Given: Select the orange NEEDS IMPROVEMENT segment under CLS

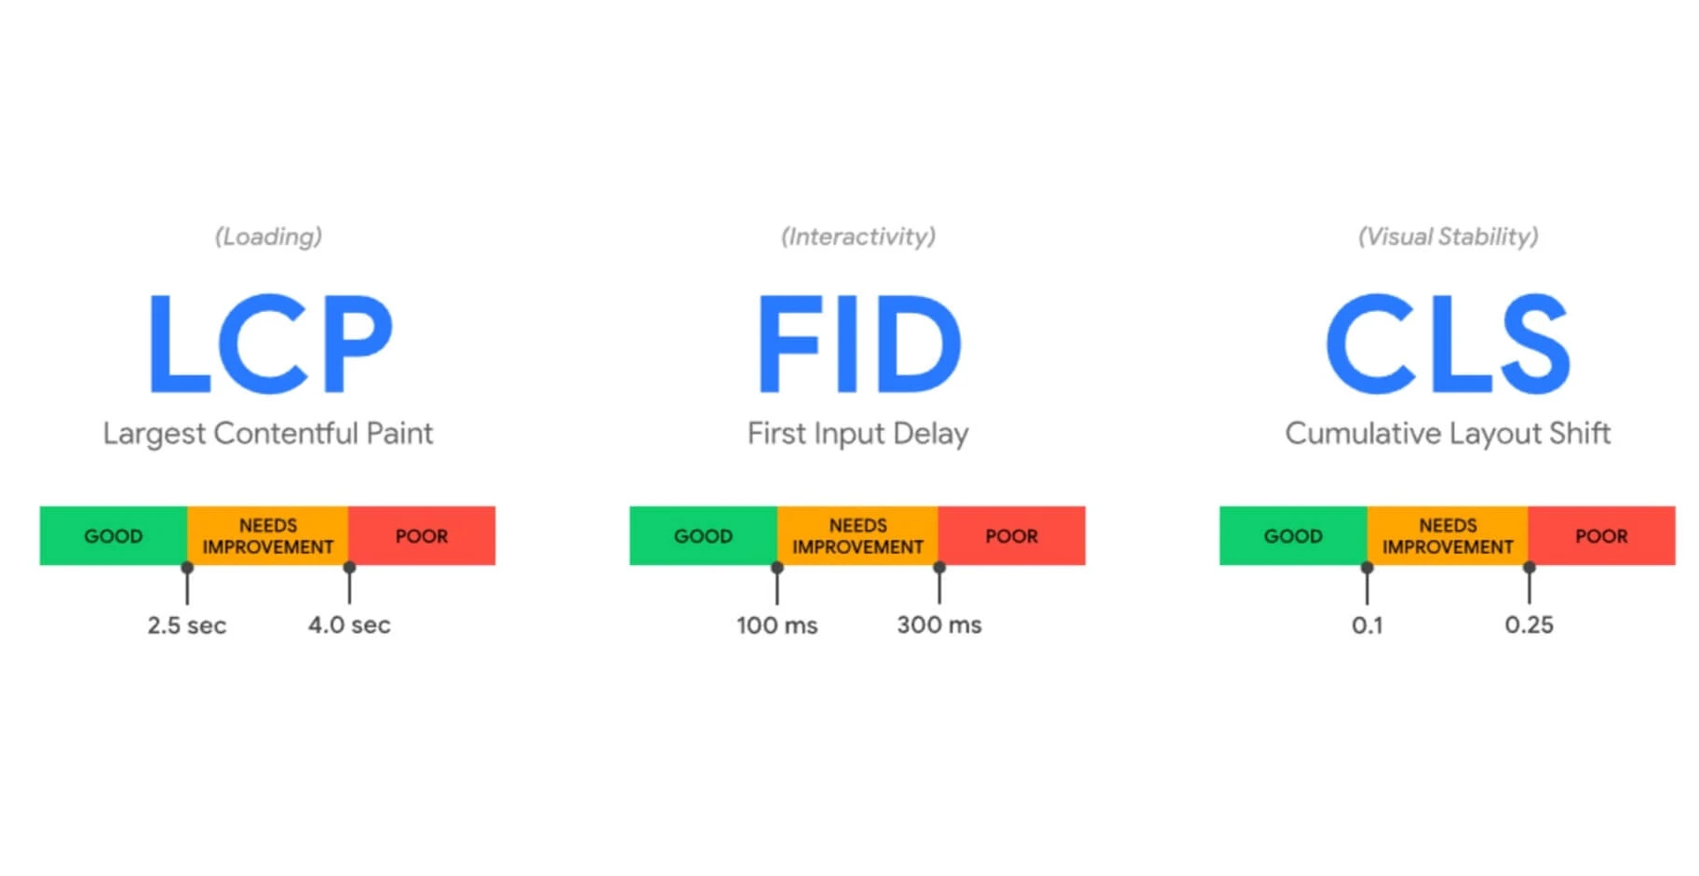Looking at the screenshot, I should pos(1448,535).
